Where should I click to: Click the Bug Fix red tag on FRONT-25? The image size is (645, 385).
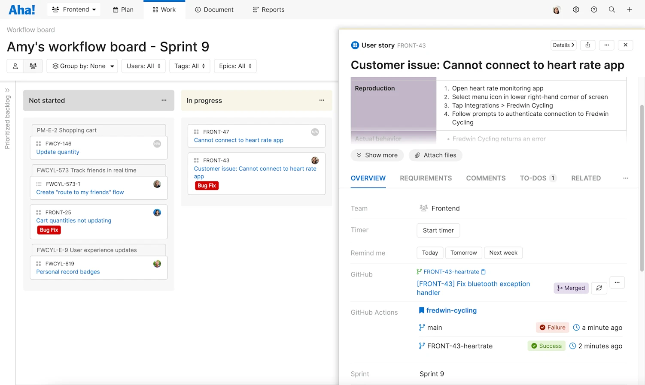(49, 230)
